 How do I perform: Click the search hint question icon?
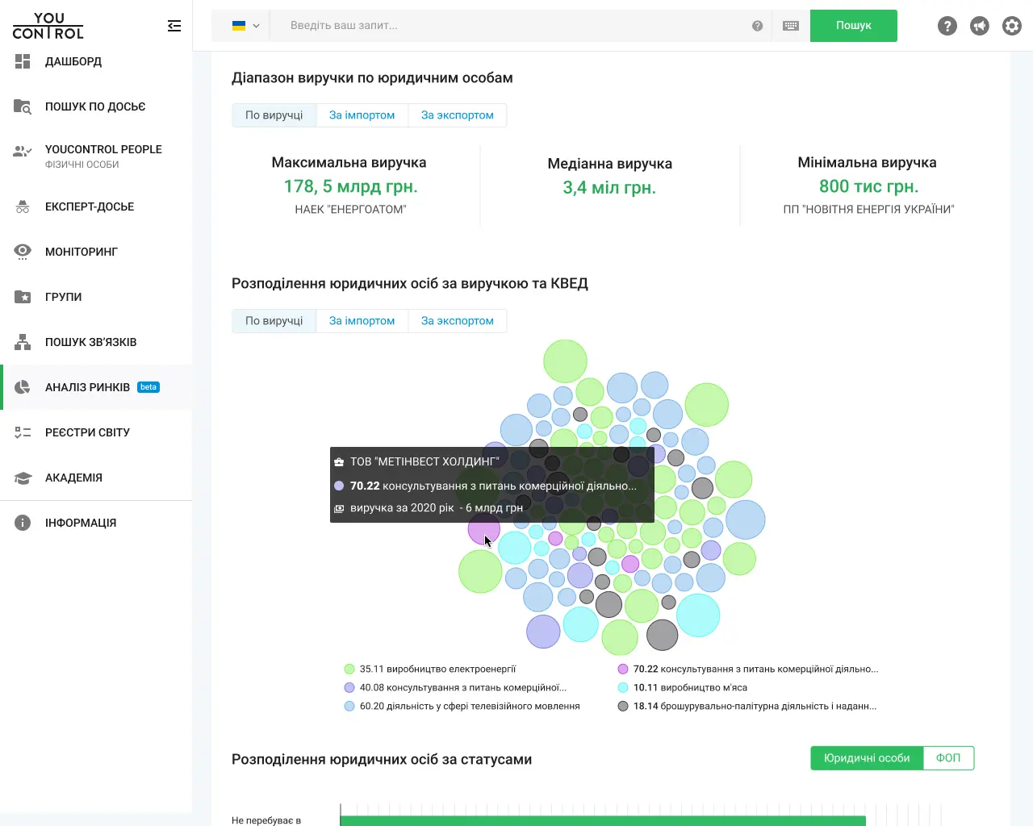[757, 26]
